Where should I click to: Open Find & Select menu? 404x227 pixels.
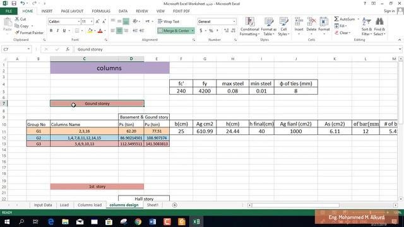[379, 26]
